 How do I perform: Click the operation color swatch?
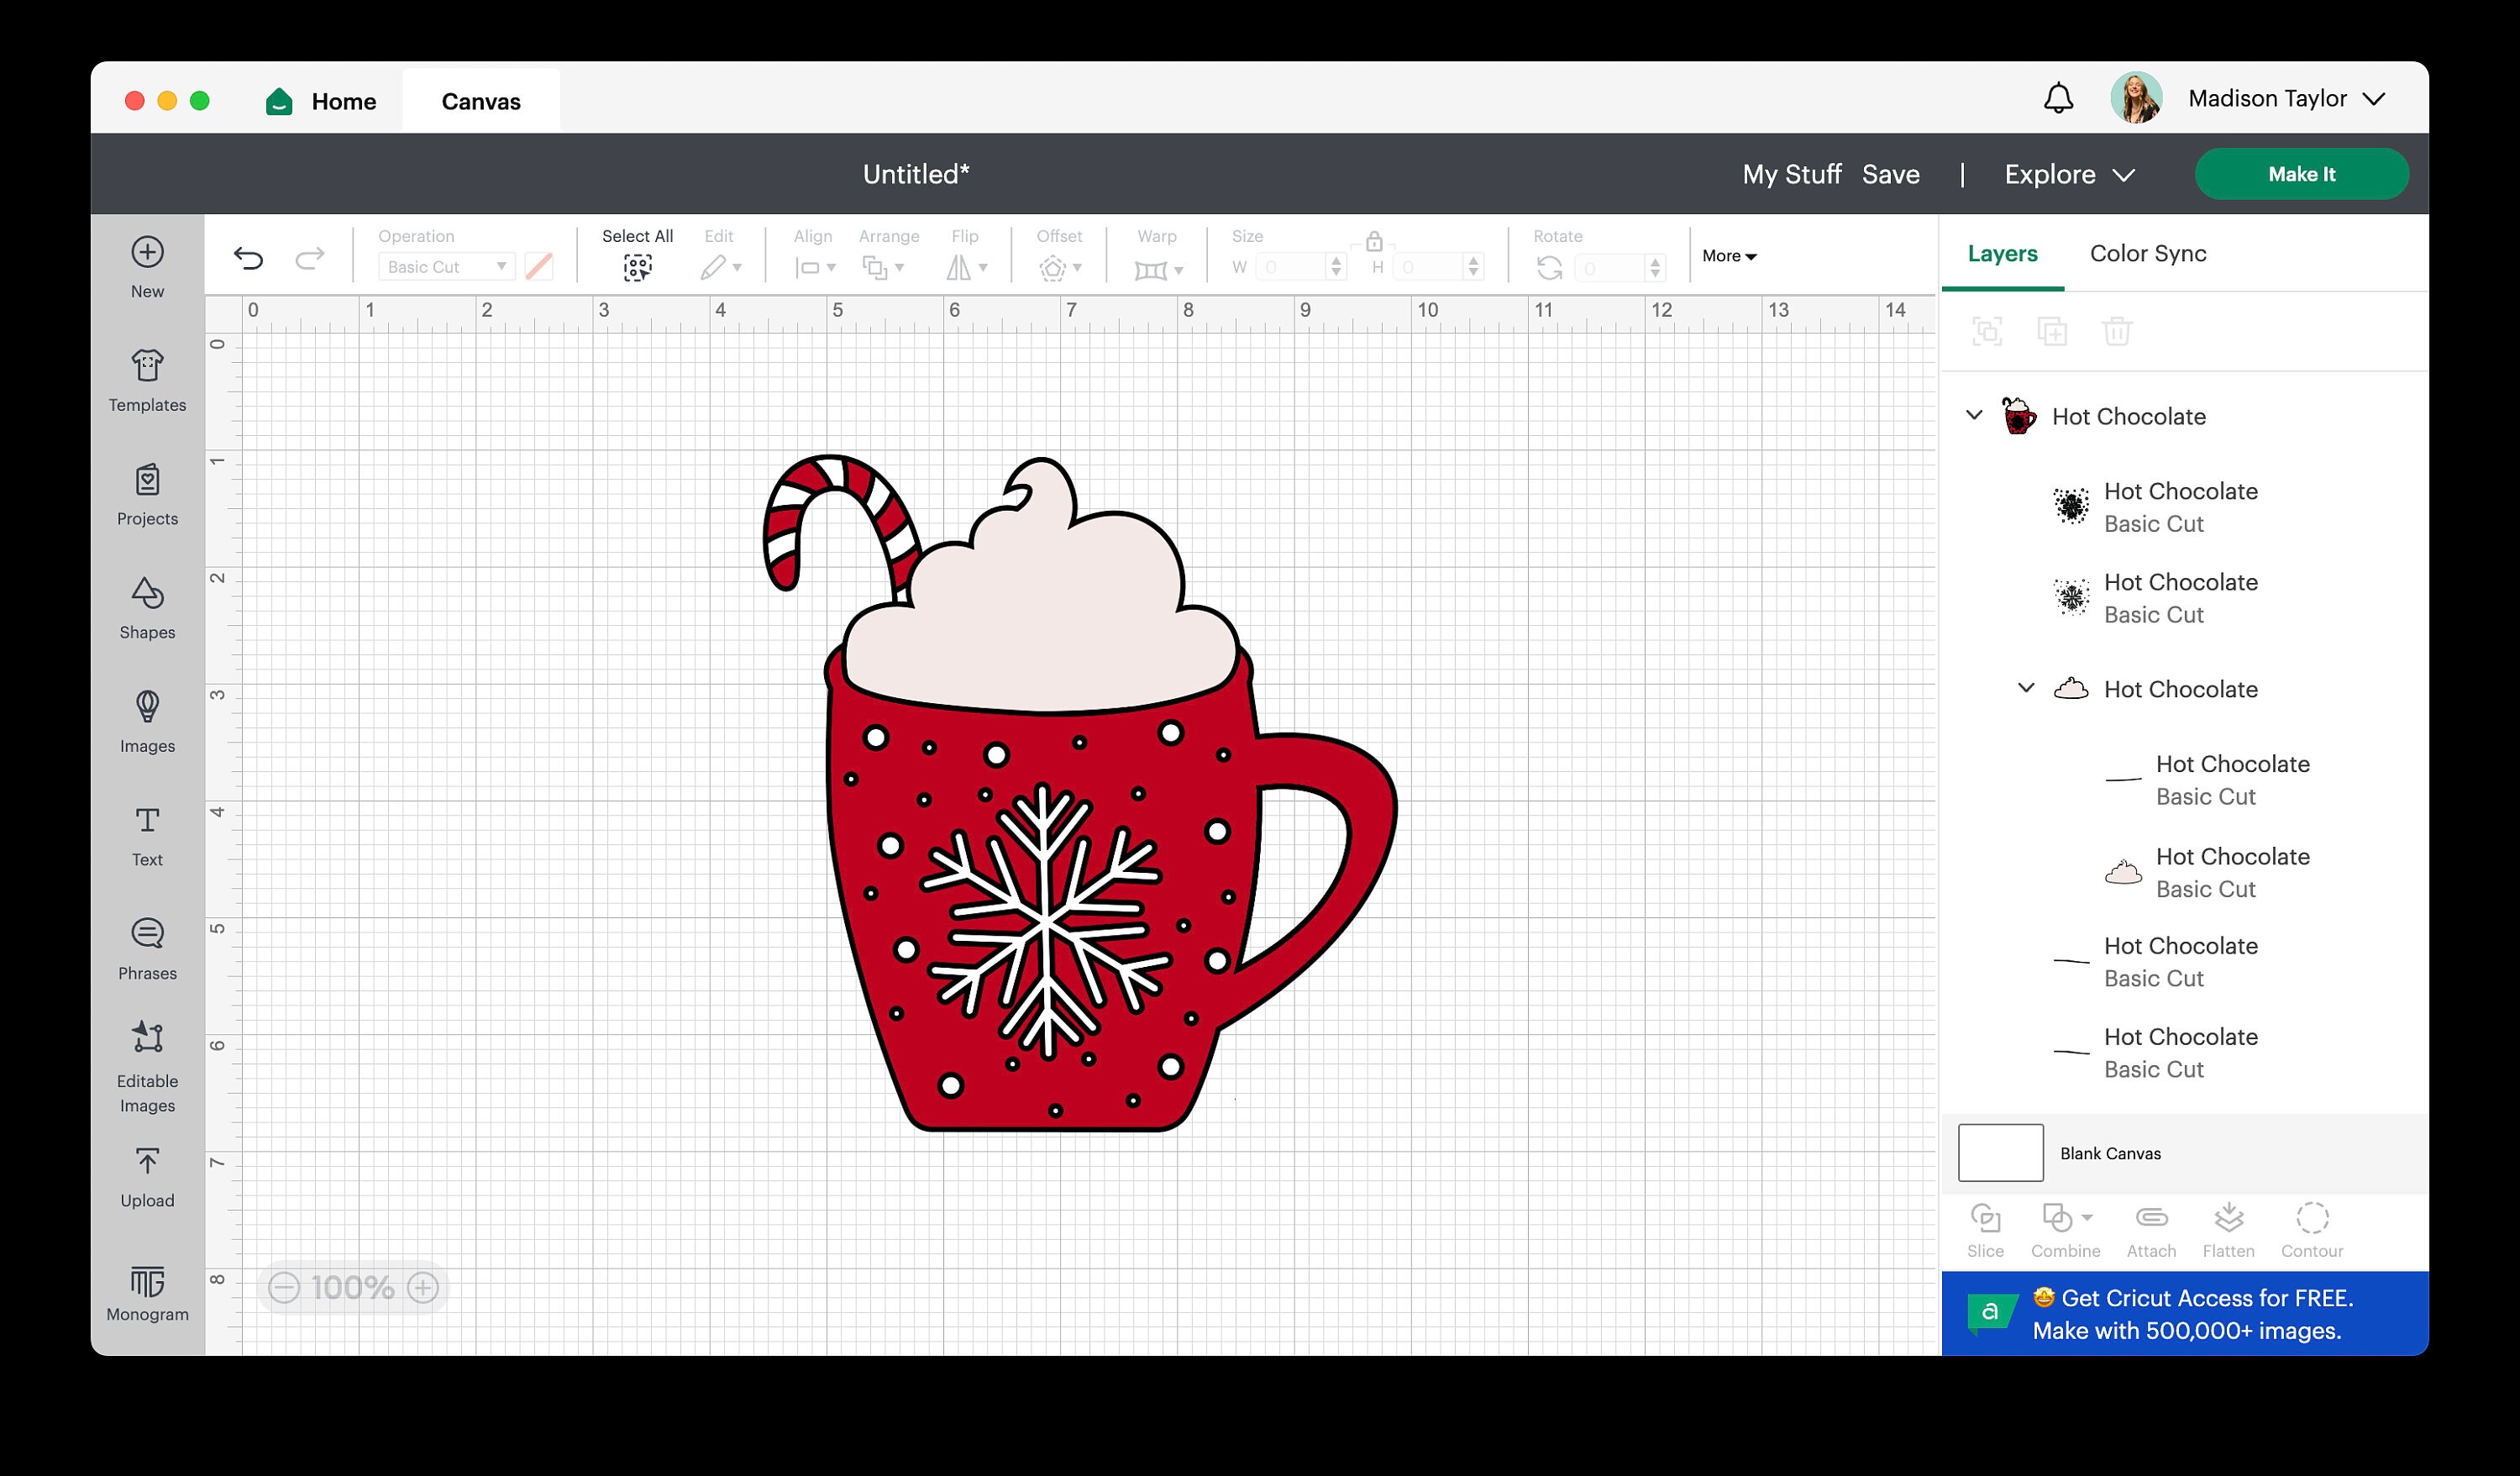(539, 266)
